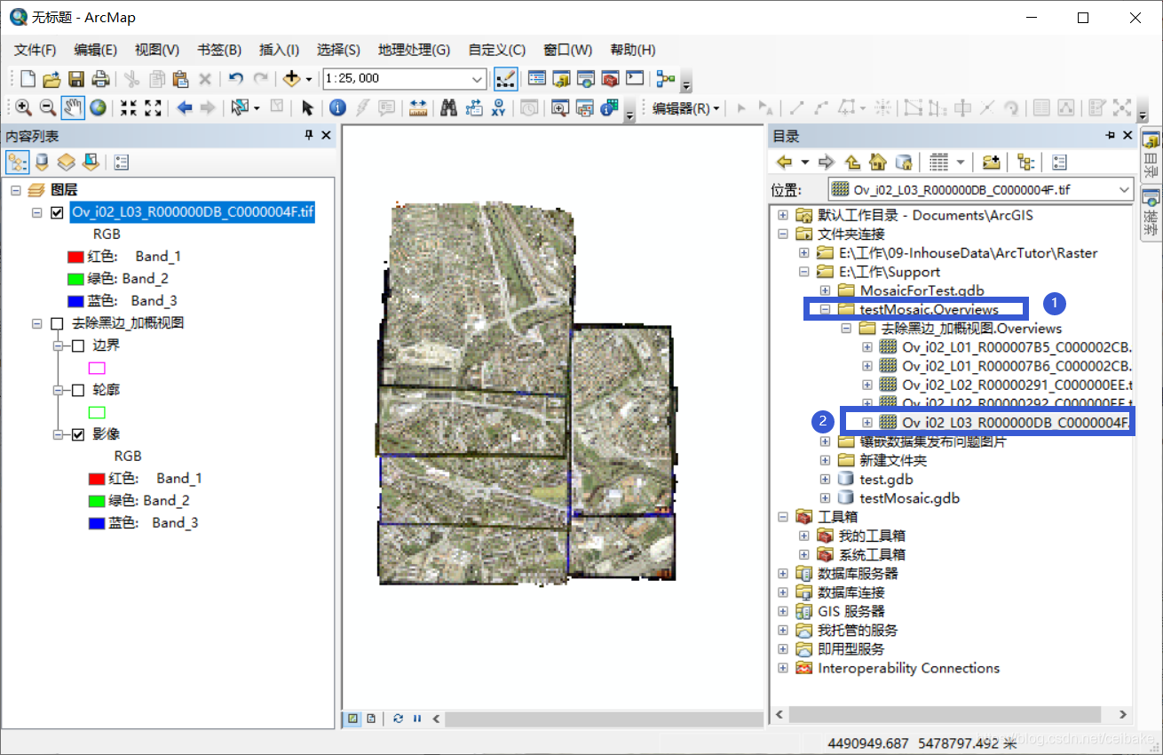
Task: Choose the Select Elements arrow tool
Action: pos(307,107)
